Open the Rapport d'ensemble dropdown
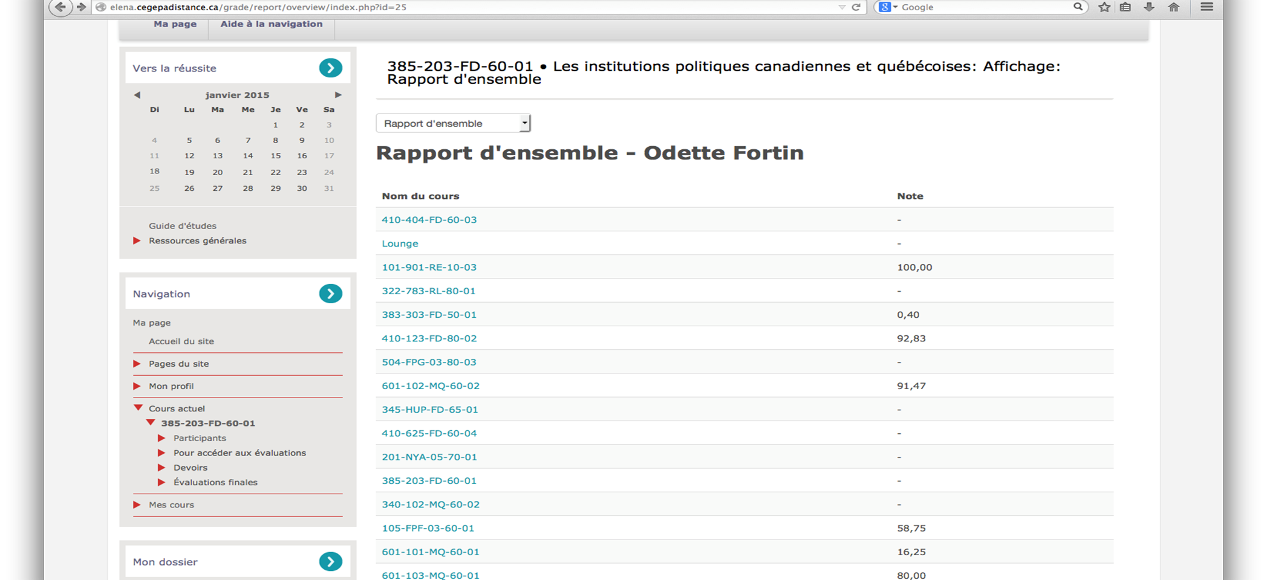This screenshot has height=580, width=1267. pos(453,123)
